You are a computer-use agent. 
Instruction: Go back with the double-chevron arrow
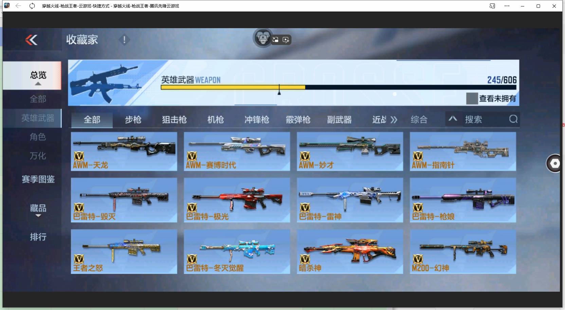point(31,40)
